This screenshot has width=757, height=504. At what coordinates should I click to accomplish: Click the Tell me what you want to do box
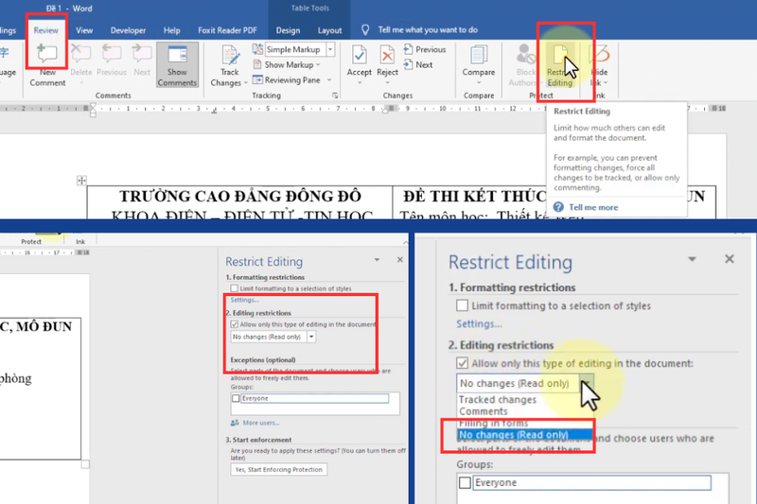point(428,30)
